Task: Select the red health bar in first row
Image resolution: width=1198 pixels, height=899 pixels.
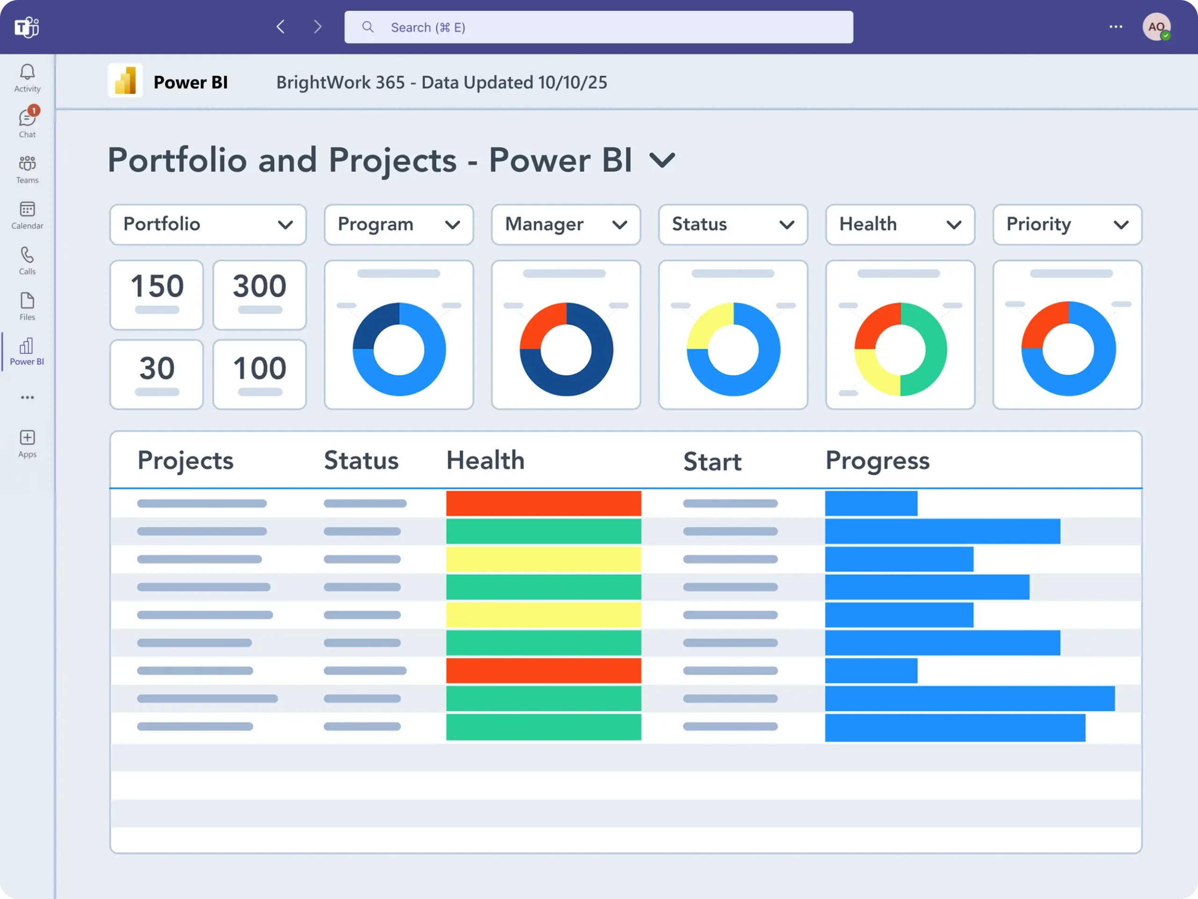Action: [543, 503]
